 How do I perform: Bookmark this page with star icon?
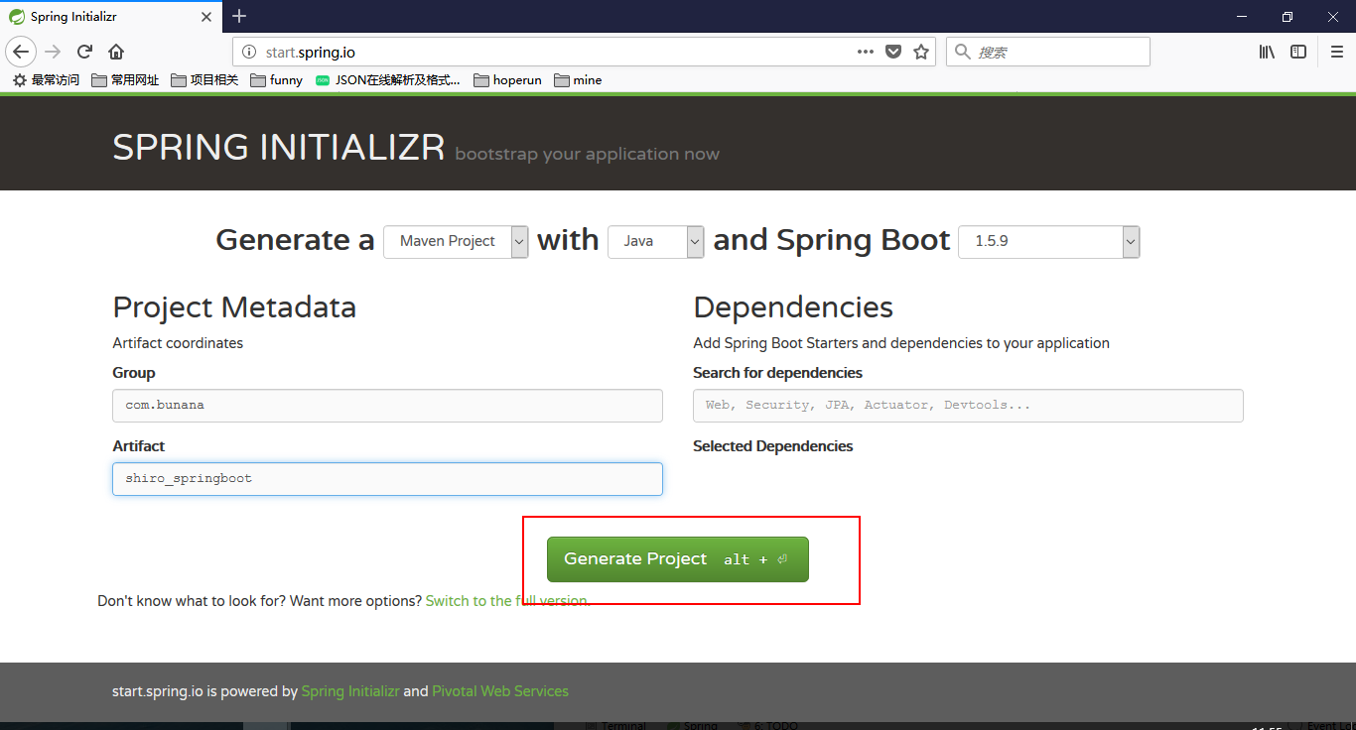[921, 52]
